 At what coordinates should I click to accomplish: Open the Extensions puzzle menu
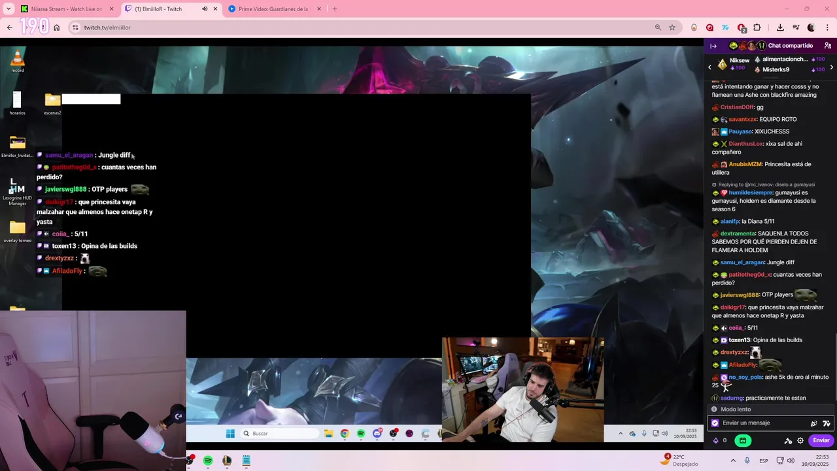tap(757, 27)
